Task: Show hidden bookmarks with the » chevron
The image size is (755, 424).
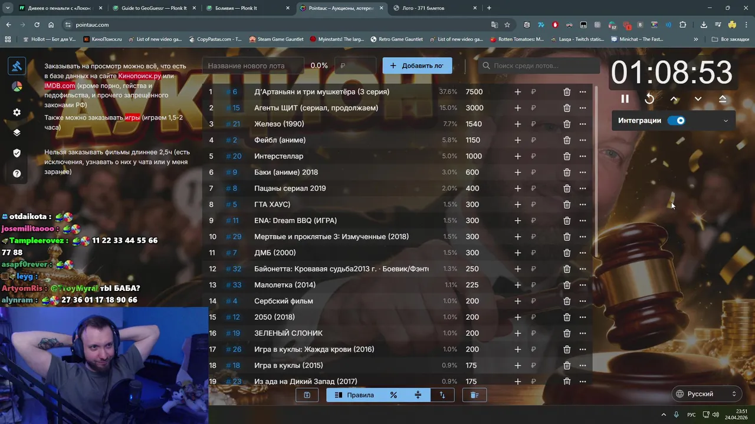Action: pos(696,39)
